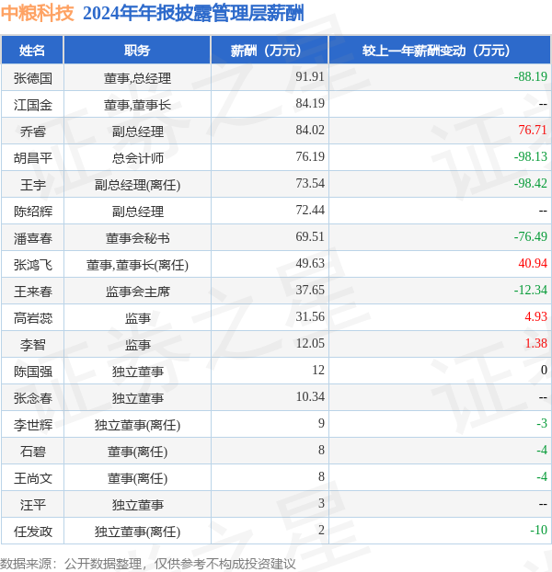Click the 总会计师 position cell
The height and width of the screenshot is (572, 552).
tap(137, 158)
